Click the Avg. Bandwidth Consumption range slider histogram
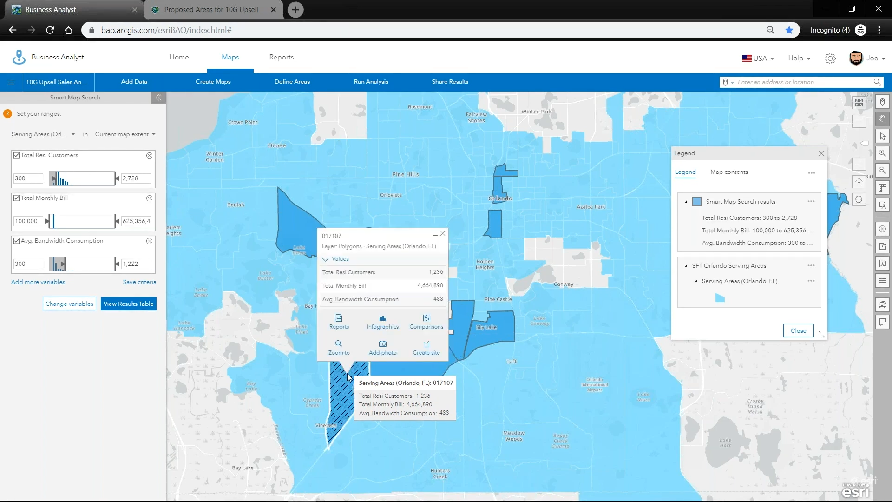This screenshot has height=502, width=892. tap(82, 264)
